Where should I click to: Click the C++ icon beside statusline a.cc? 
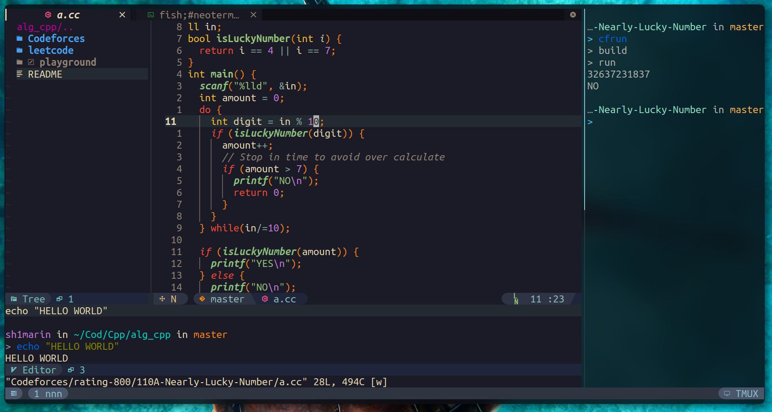[265, 299]
